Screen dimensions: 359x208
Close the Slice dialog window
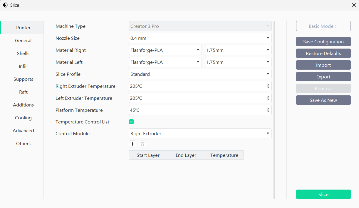354,5
